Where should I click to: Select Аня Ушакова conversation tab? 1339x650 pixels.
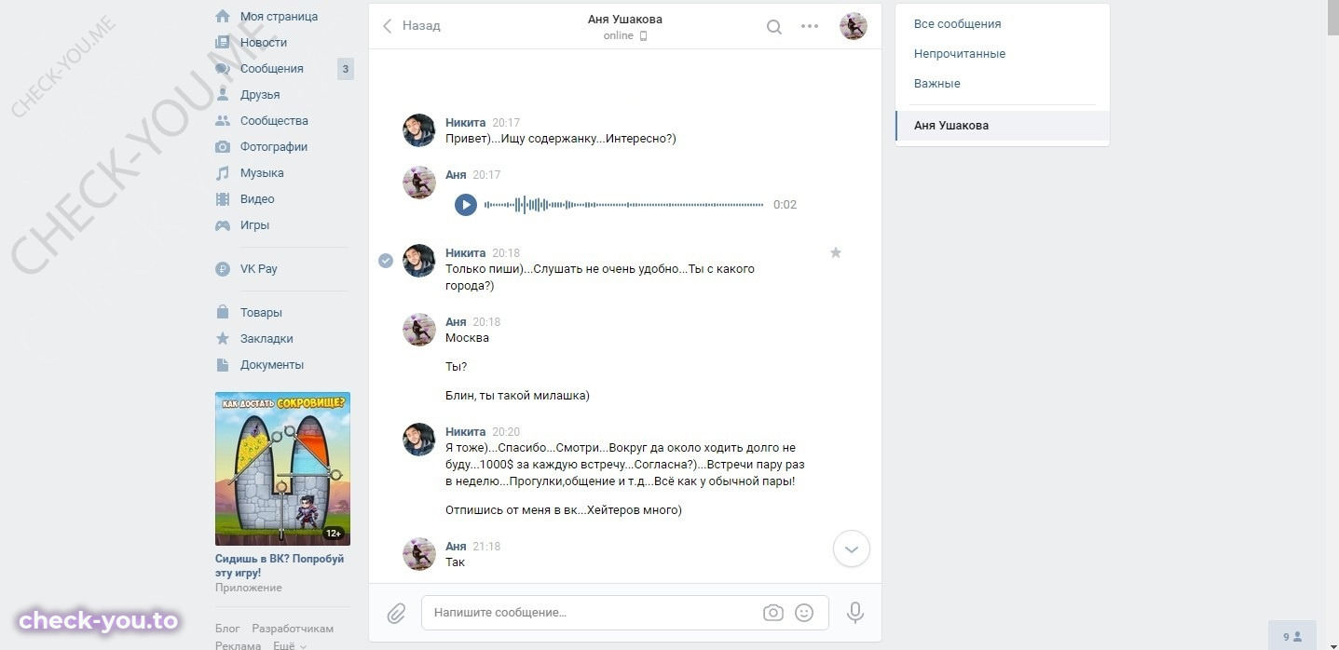pyautogui.click(x=1002, y=126)
